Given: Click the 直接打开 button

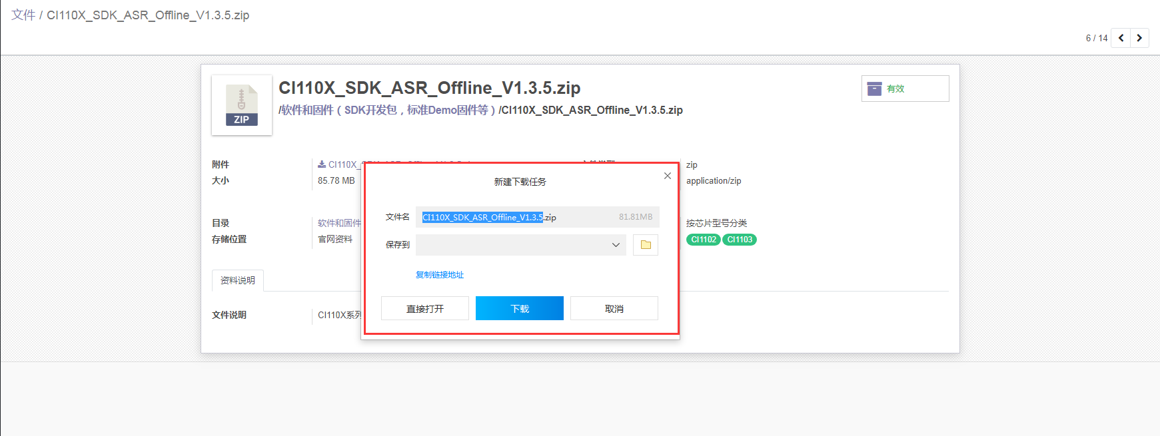Looking at the screenshot, I should pos(425,308).
